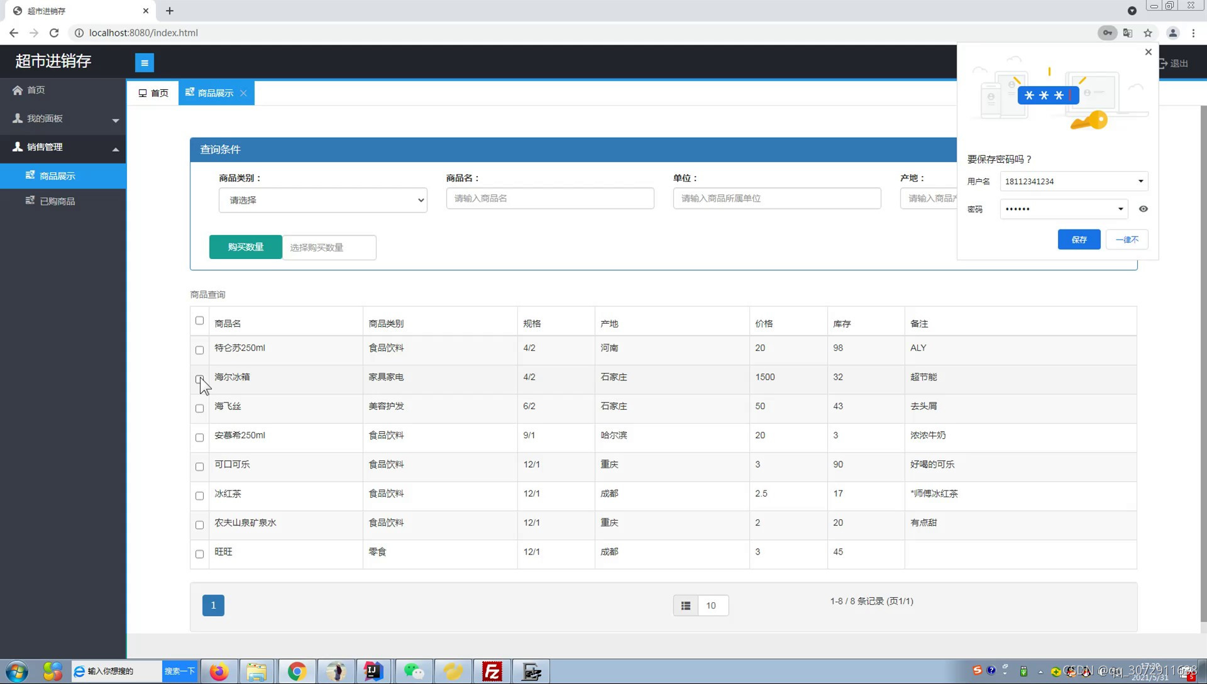This screenshot has height=684, width=1207.
Task: Reload the page with refresh icon
Action: point(54,33)
